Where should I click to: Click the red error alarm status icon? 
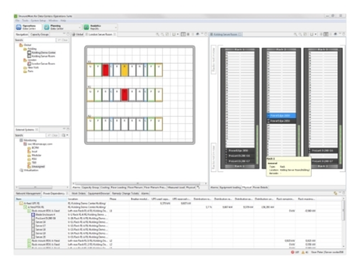(x=292, y=252)
